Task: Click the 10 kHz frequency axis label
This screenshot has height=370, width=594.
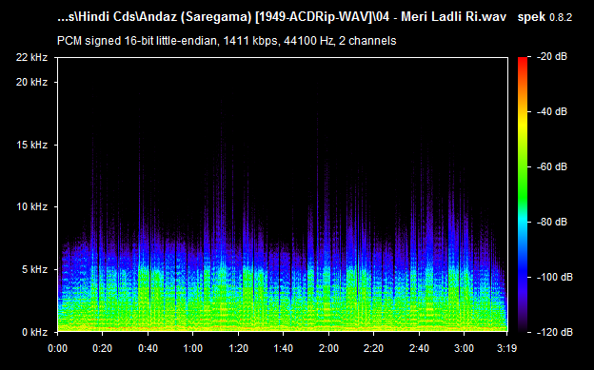Action: [31, 206]
